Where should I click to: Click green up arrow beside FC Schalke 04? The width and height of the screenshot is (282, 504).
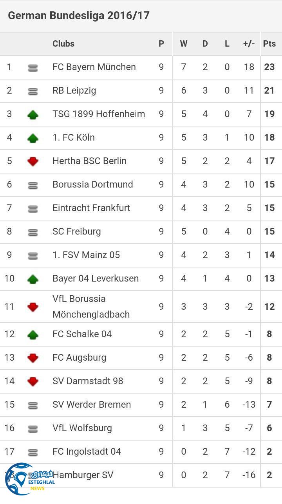tap(33, 334)
